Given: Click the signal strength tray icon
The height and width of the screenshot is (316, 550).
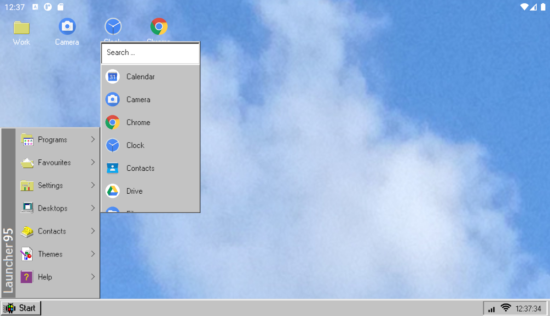Looking at the screenshot, I should click(492, 309).
